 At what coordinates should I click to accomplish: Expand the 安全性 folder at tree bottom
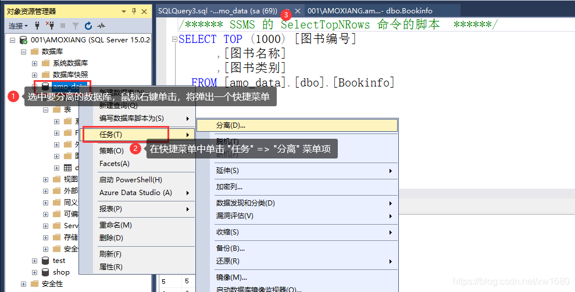[x=23, y=284]
